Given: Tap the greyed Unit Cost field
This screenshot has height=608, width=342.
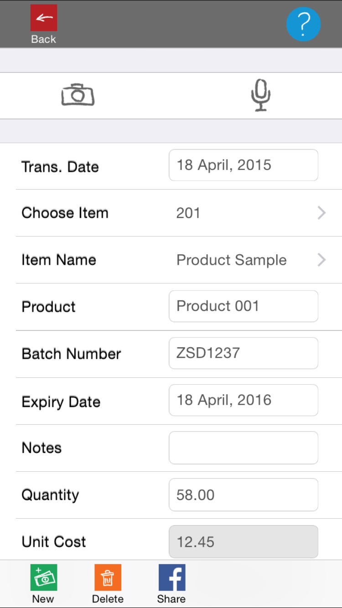Looking at the screenshot, I should 243,541.
